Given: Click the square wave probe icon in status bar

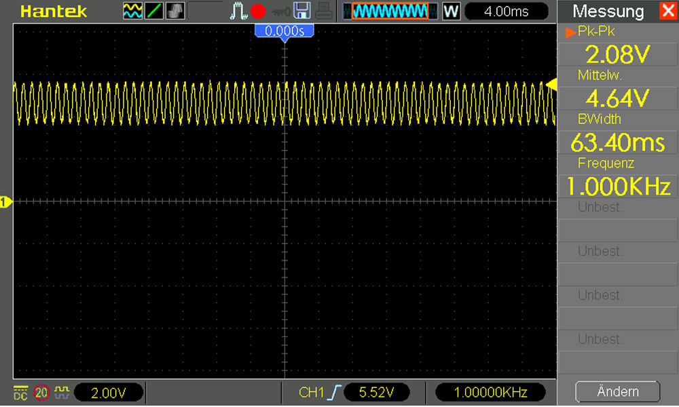Looking at the screenshot, I should pyautogui.click(x=62, y=393).
